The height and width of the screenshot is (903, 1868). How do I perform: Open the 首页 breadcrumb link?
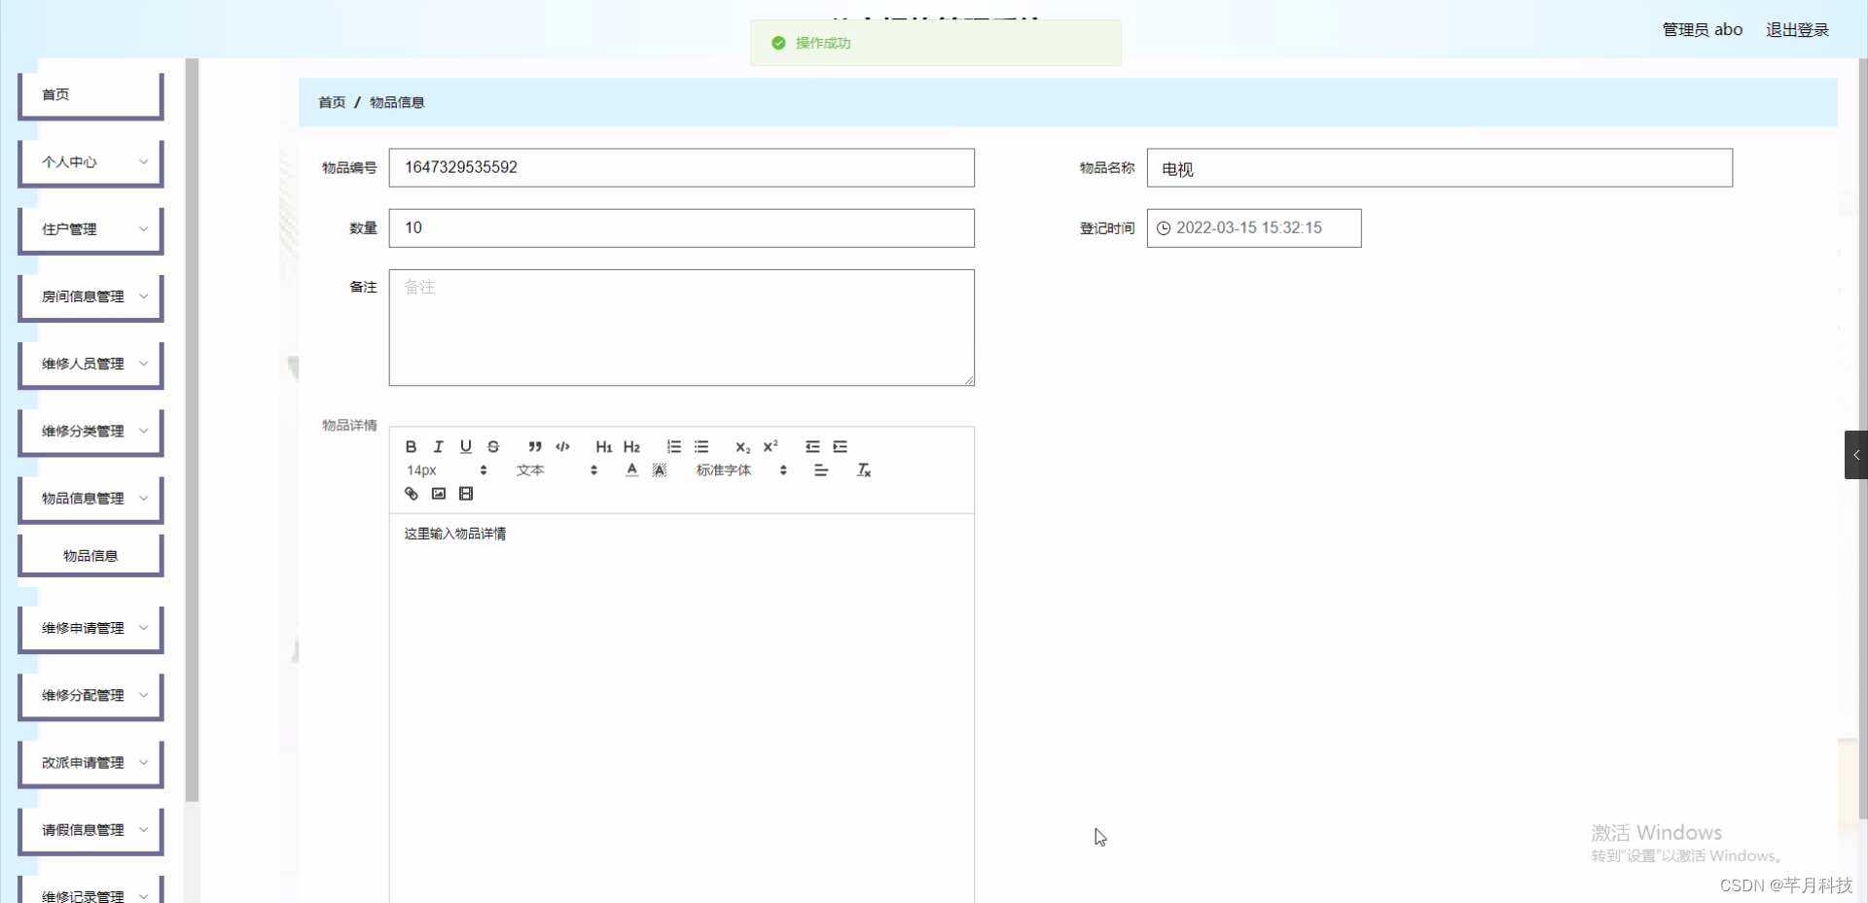click(331, 101)
